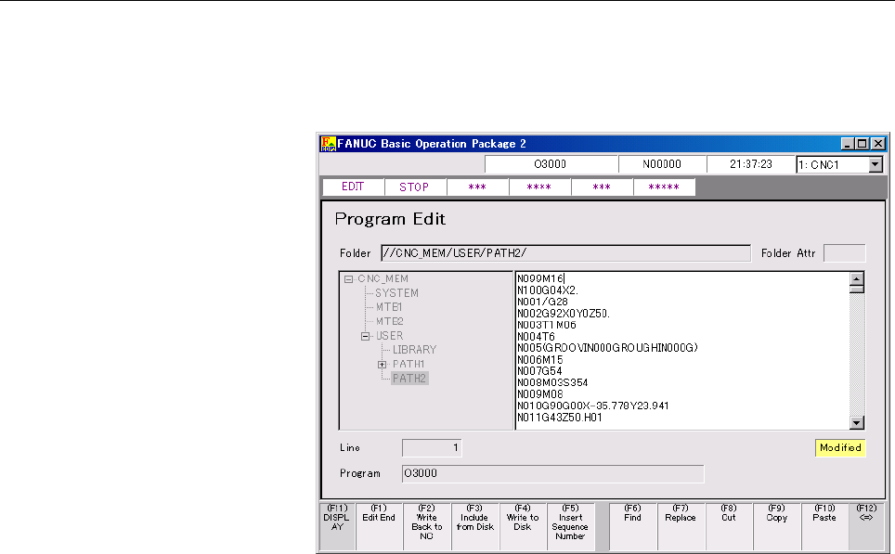Collapse the USER folder node

(x=366, y=336)
